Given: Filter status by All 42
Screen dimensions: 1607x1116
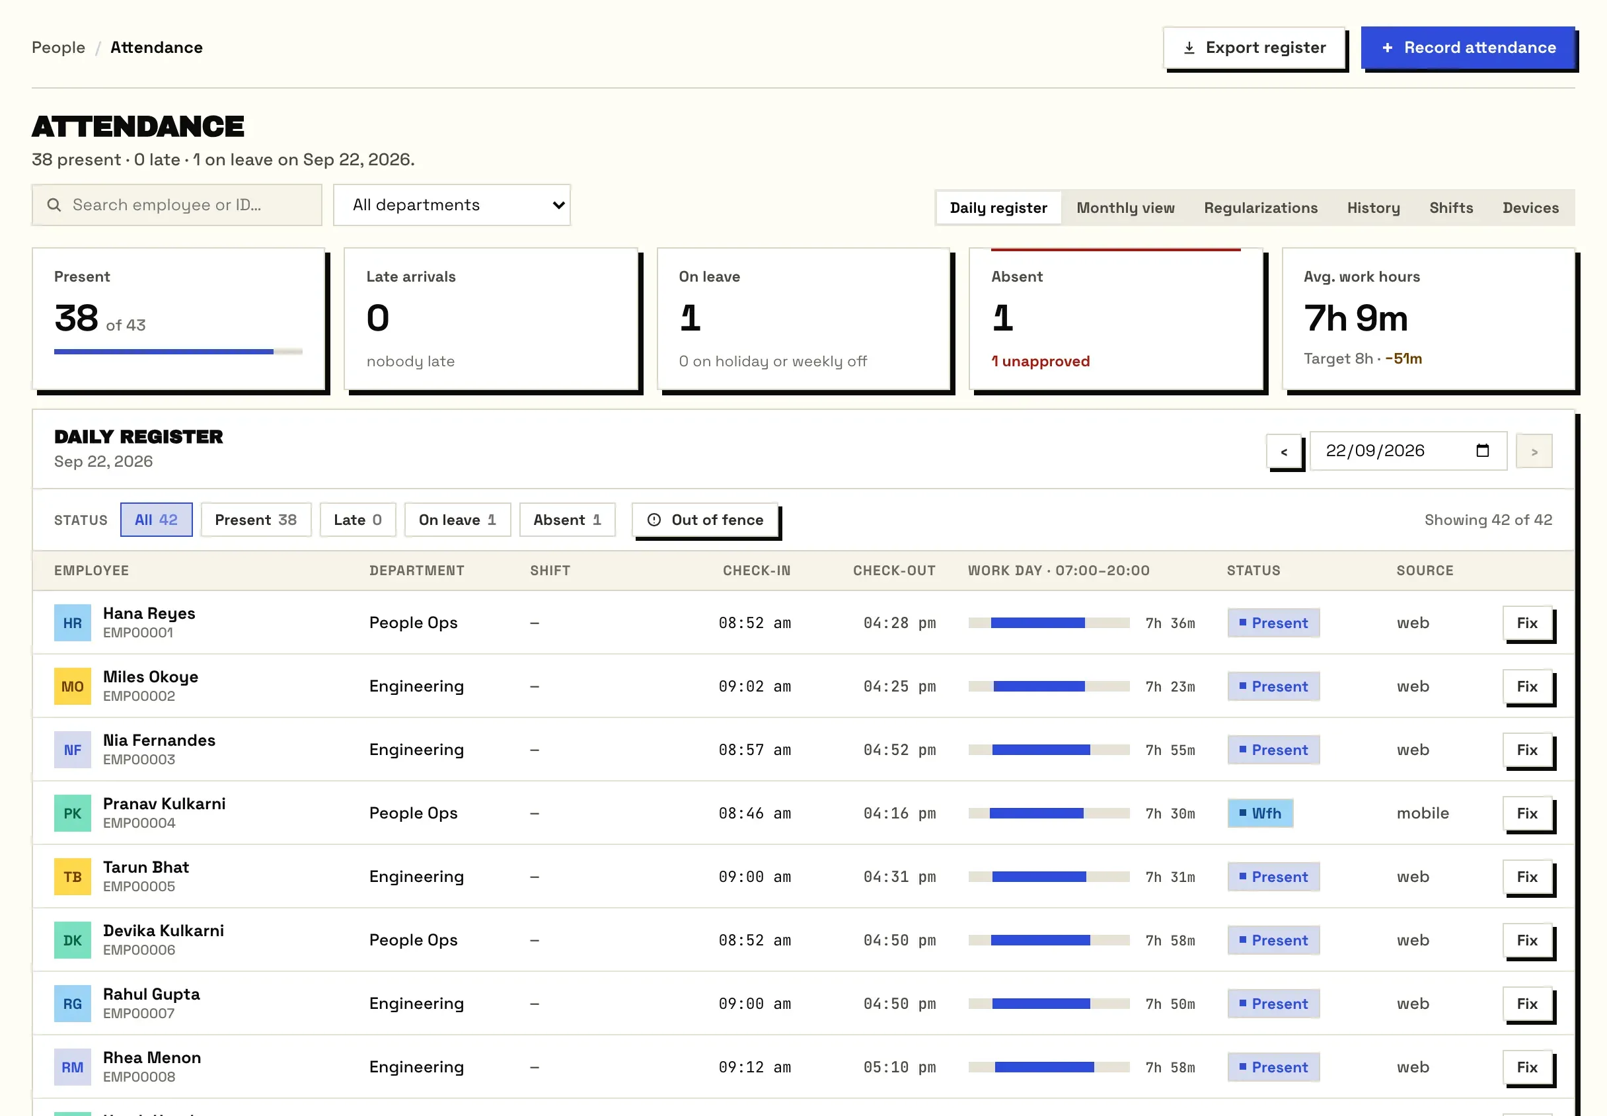Looking at the screenshot, I should [x=157, y=520].
